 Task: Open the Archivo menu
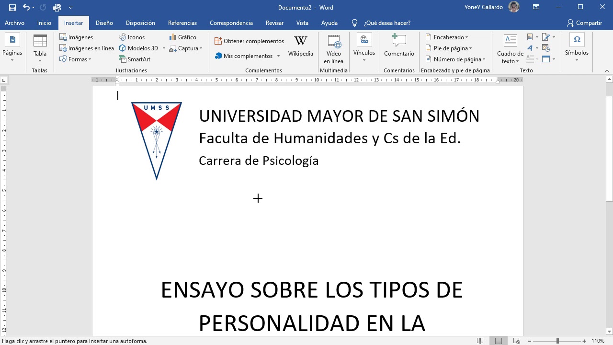click(x=14, y=23)
